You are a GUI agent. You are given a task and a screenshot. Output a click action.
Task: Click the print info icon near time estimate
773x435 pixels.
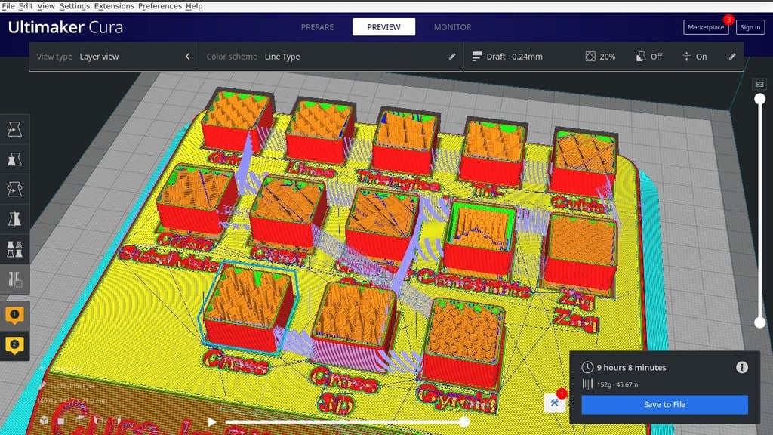tap(741, 368)
